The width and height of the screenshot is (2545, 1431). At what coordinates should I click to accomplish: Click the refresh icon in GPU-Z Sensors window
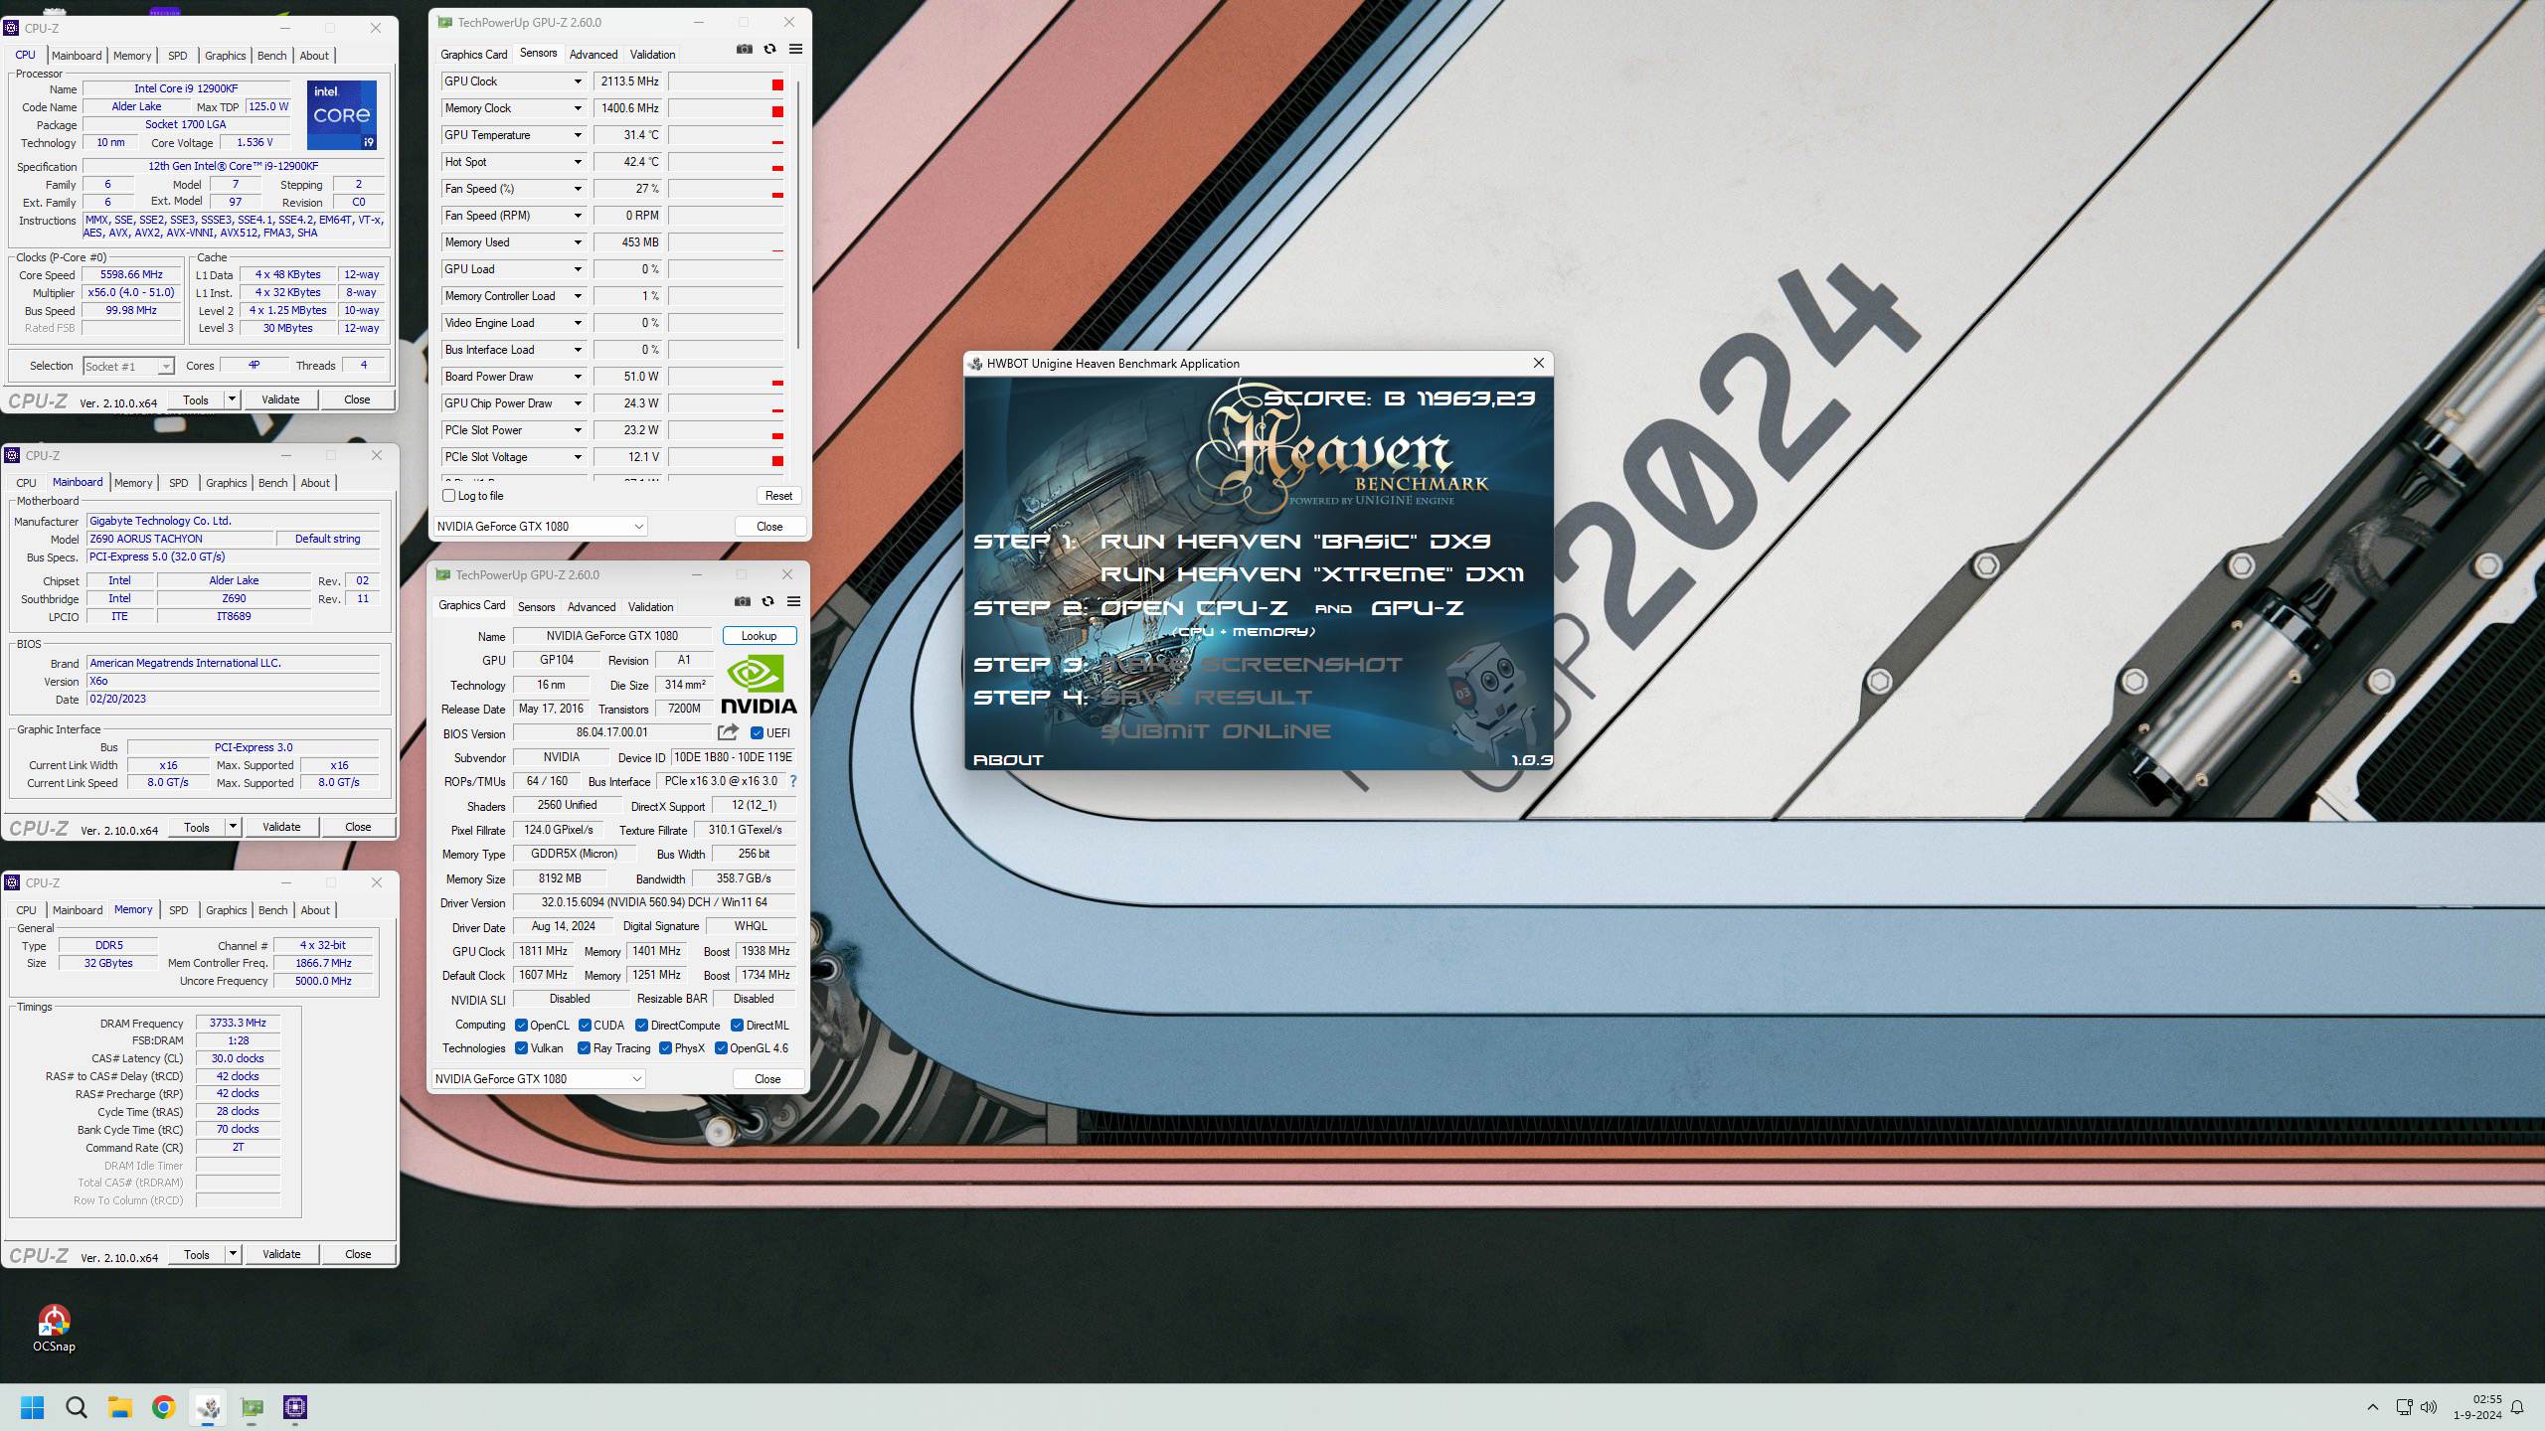click(x=769, y=49)
